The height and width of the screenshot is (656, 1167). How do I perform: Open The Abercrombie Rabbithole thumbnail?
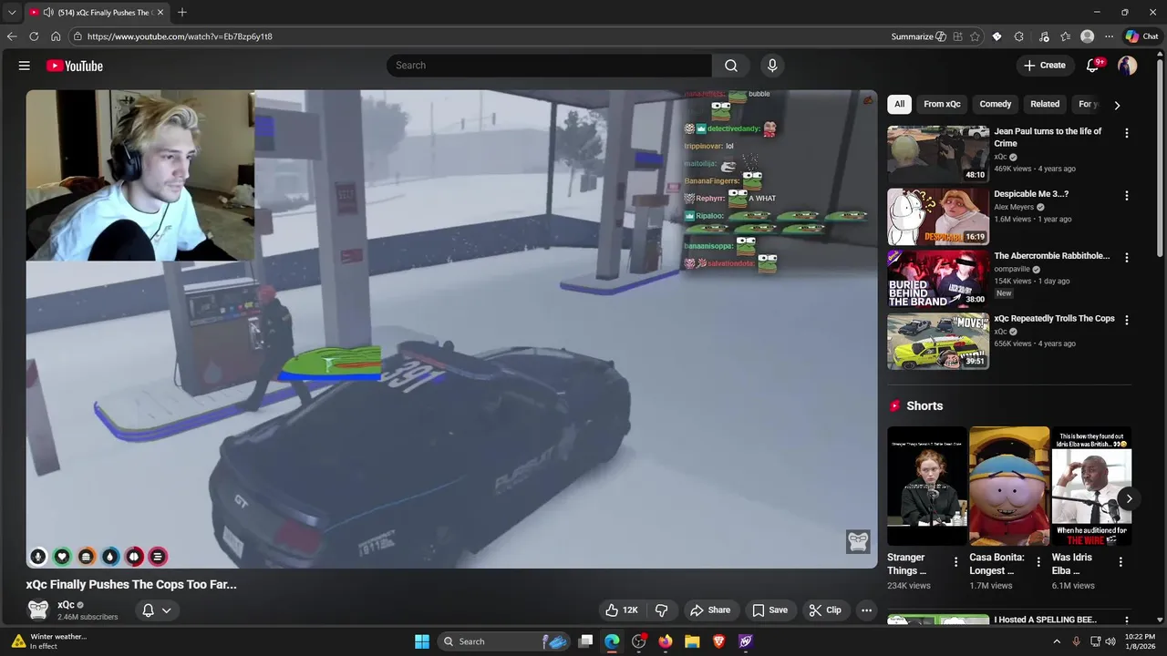[x=938, y=280]
